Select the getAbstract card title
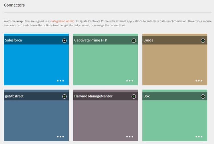Viewport: 214px width, 144px height. pyautogui.click(x=14, y=96)
